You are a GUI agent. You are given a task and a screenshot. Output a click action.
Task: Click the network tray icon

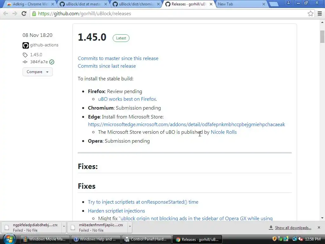pyautogui.click(x=294, y=239)
